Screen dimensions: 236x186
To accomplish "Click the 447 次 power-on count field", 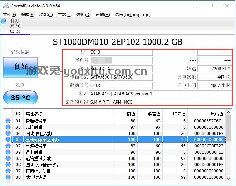I will tap(214, 77).
